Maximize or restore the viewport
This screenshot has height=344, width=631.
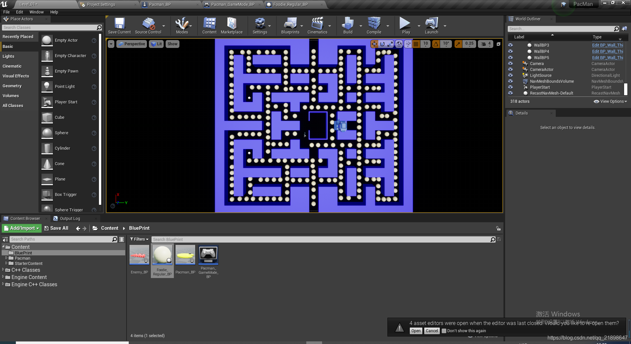click(x=499, y=44)
